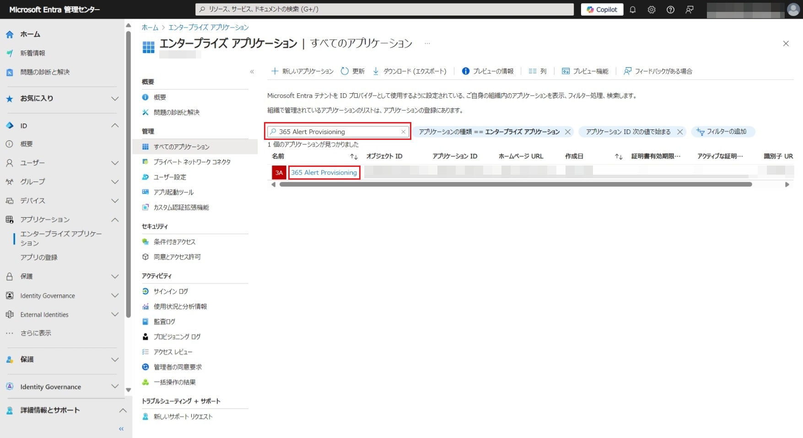Viewport: 803px width, 438px height.
Task: Click the horizontal scrollbar under the table
Action: click(x=515, y=184)
